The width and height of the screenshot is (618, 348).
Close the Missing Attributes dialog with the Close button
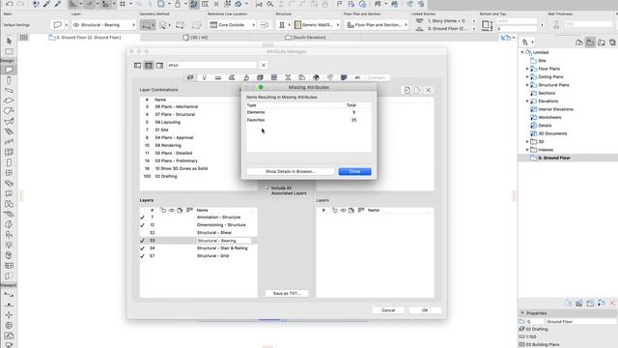[354, 172]
